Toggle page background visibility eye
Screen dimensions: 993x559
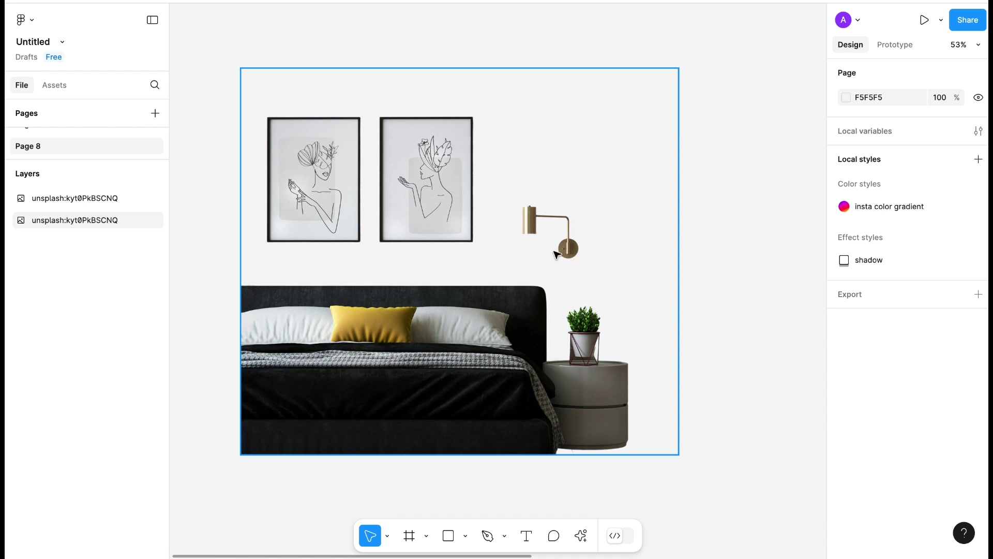coord(978,97)
